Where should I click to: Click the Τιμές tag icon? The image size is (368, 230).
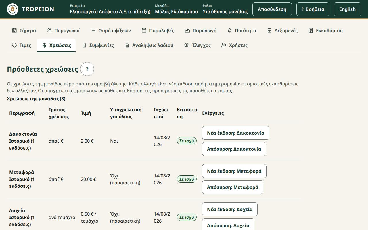pyautogui.click(x=14, y=45)
